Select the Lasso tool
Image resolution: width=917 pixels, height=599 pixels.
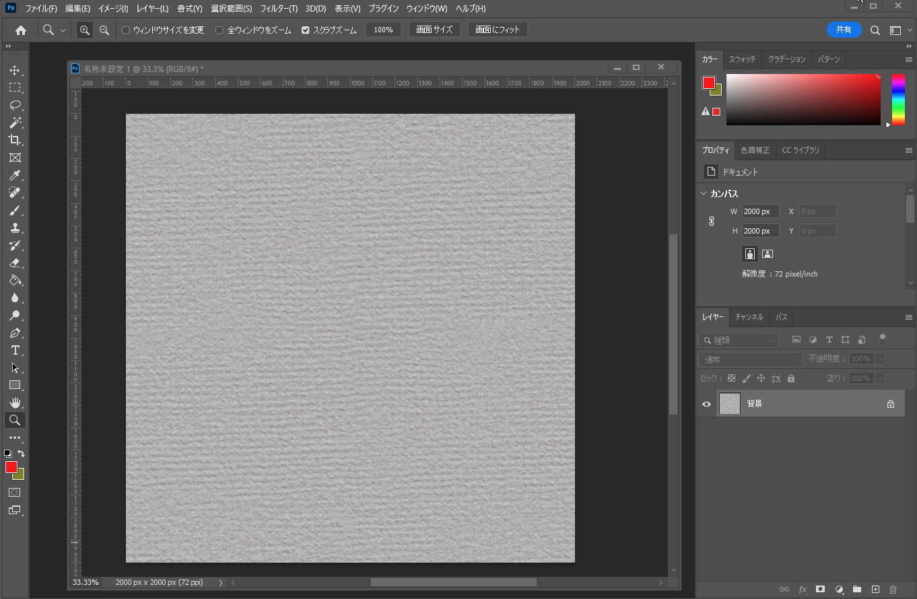point(15,106)
